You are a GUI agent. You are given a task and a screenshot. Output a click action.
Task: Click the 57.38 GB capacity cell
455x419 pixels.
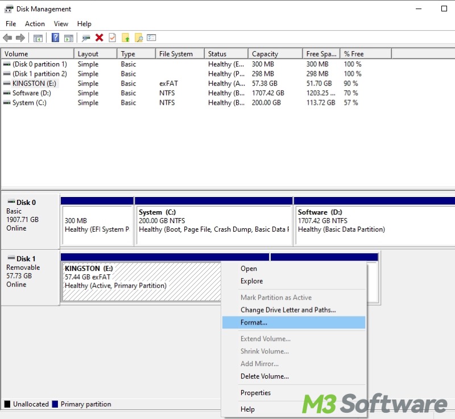coord(264,83)
